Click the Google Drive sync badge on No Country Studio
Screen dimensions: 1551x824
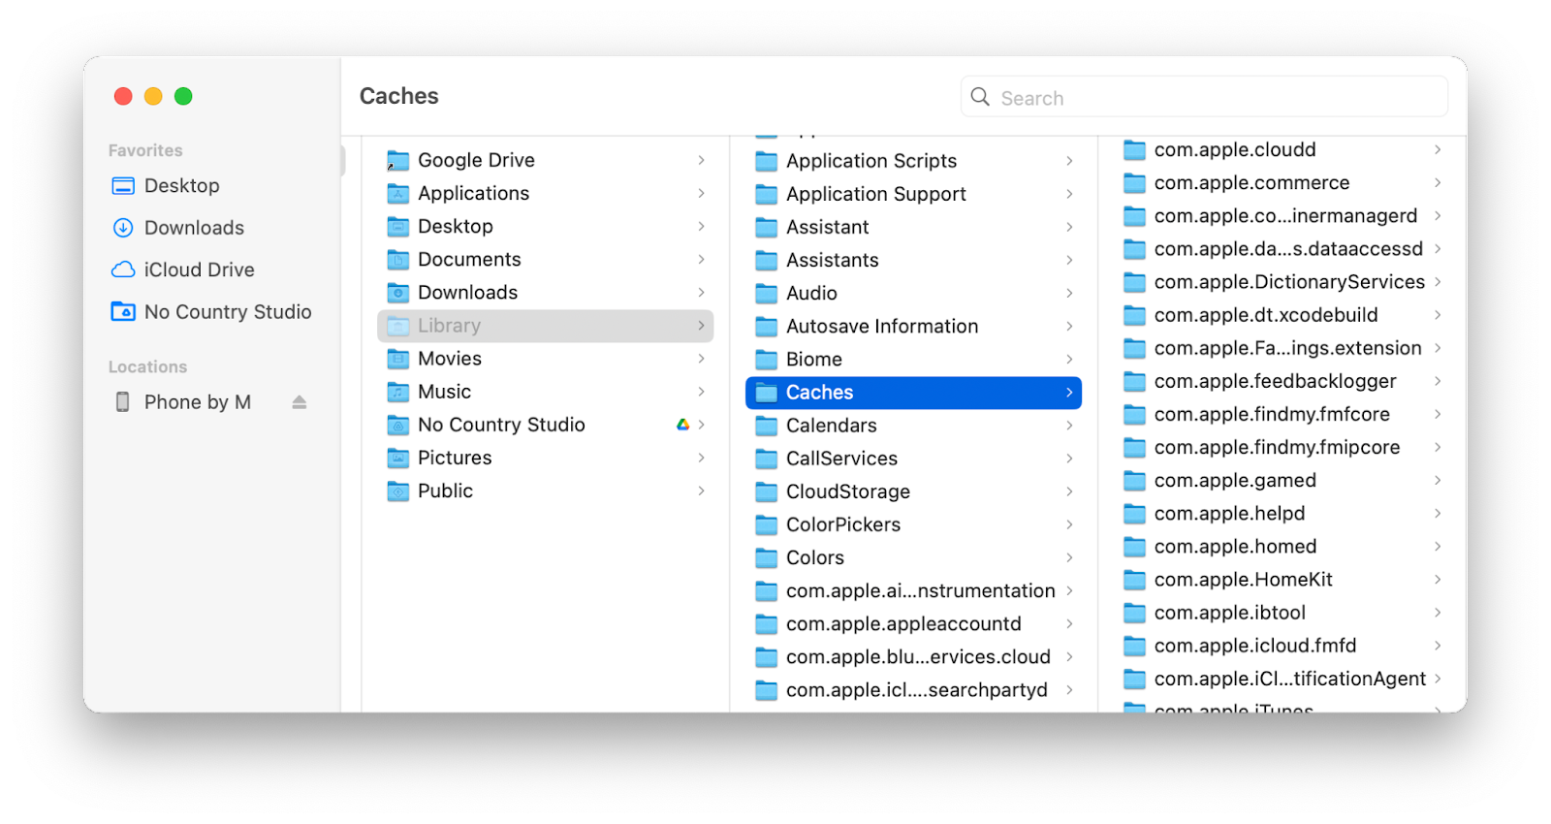(x=683, y=424)
